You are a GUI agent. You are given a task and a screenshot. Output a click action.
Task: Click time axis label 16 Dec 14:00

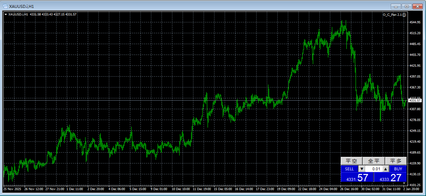pyautogui.click(x=244, y=189)
